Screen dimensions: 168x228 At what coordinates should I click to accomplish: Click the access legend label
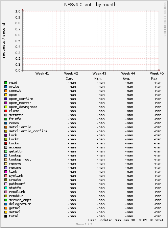tap(15, 147)
